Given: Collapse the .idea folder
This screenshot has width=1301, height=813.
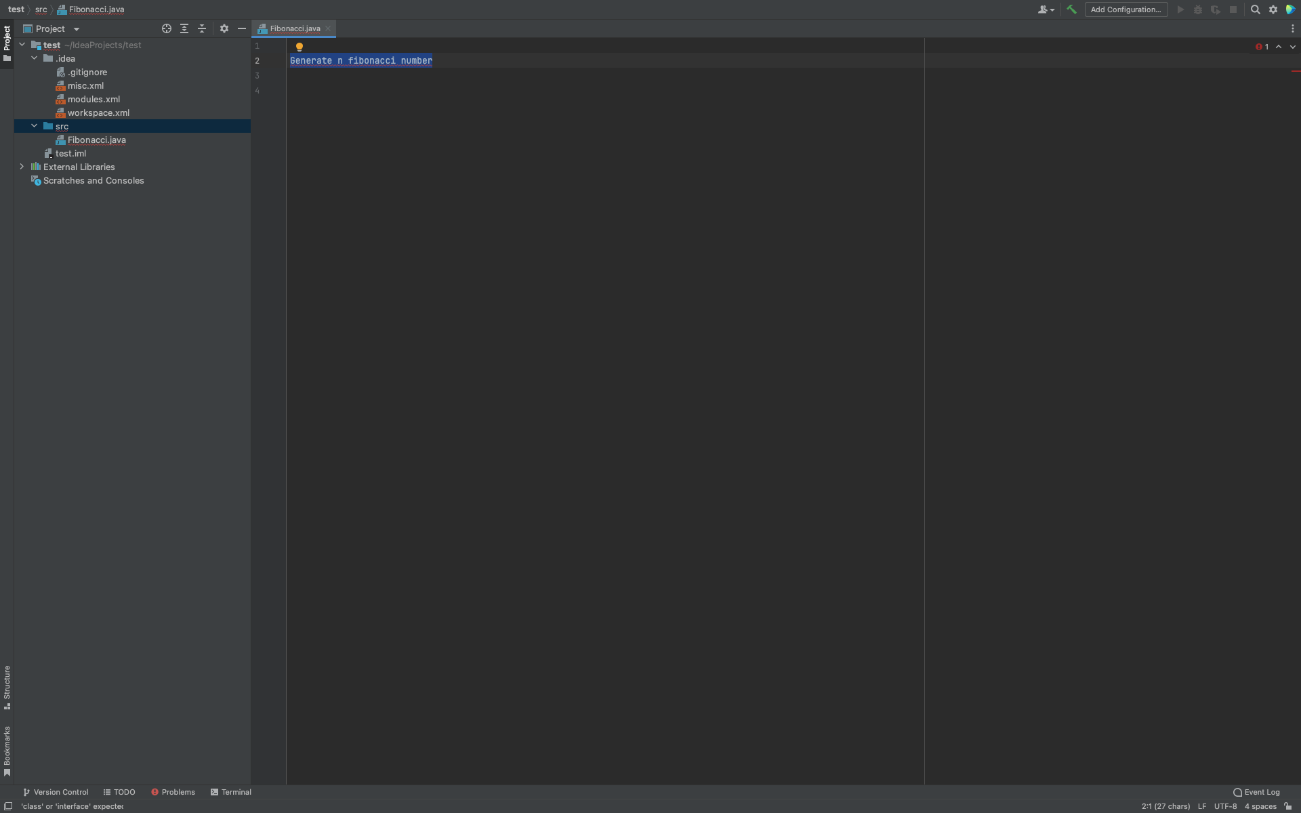Looking at the screenshot, I should 34,58.
